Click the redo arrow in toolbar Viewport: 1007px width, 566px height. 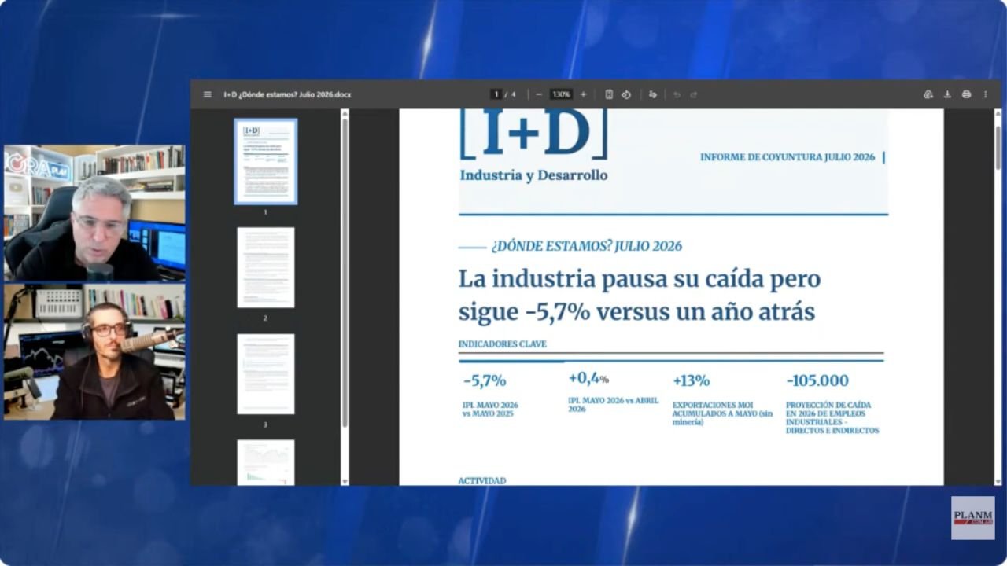pyautogui.click(x=694, y=94)
